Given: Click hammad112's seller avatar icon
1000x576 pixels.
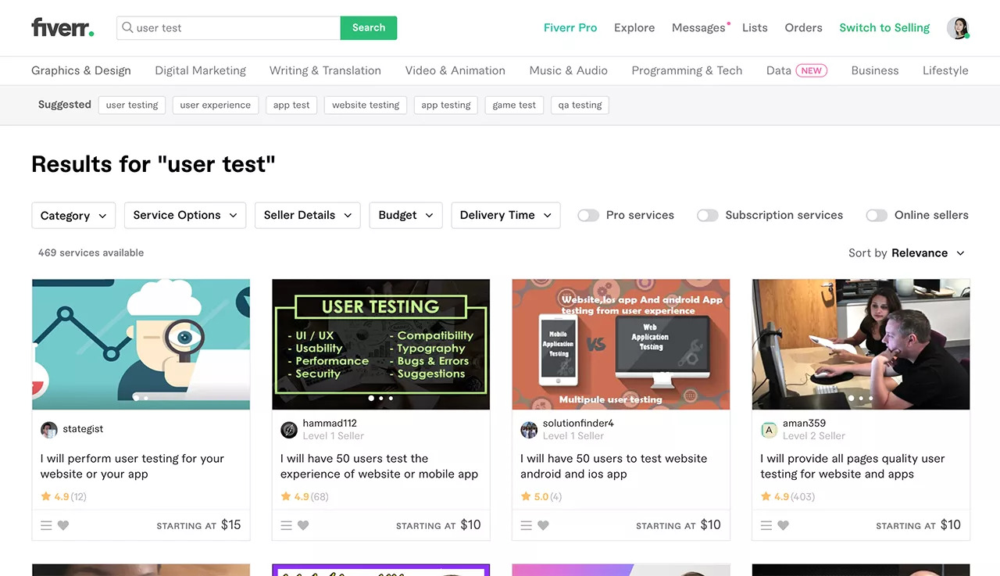Looking at the screenshot, I should (288, 429).
